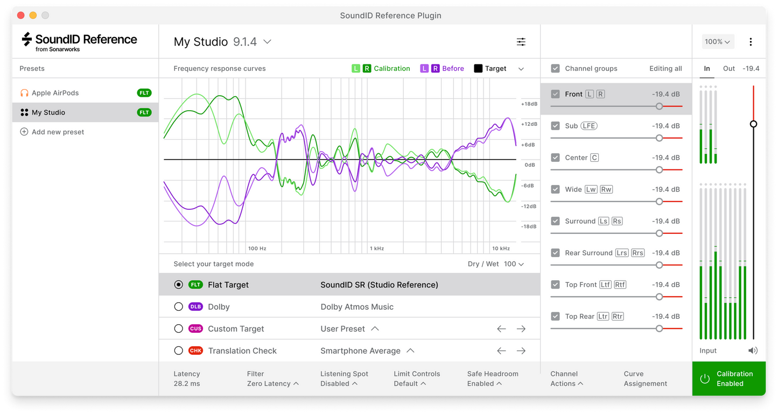Open the User Preset selector
778x414 pixels.
click(349, 329)
